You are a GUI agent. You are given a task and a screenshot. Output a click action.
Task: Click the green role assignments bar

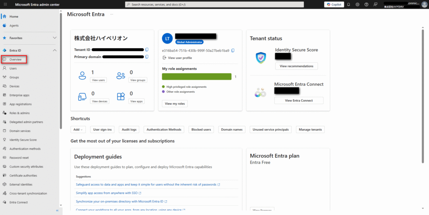[x=196, y=77]
